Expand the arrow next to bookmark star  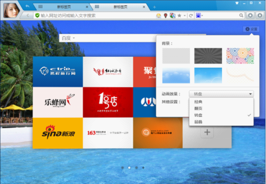pos(185,16)
